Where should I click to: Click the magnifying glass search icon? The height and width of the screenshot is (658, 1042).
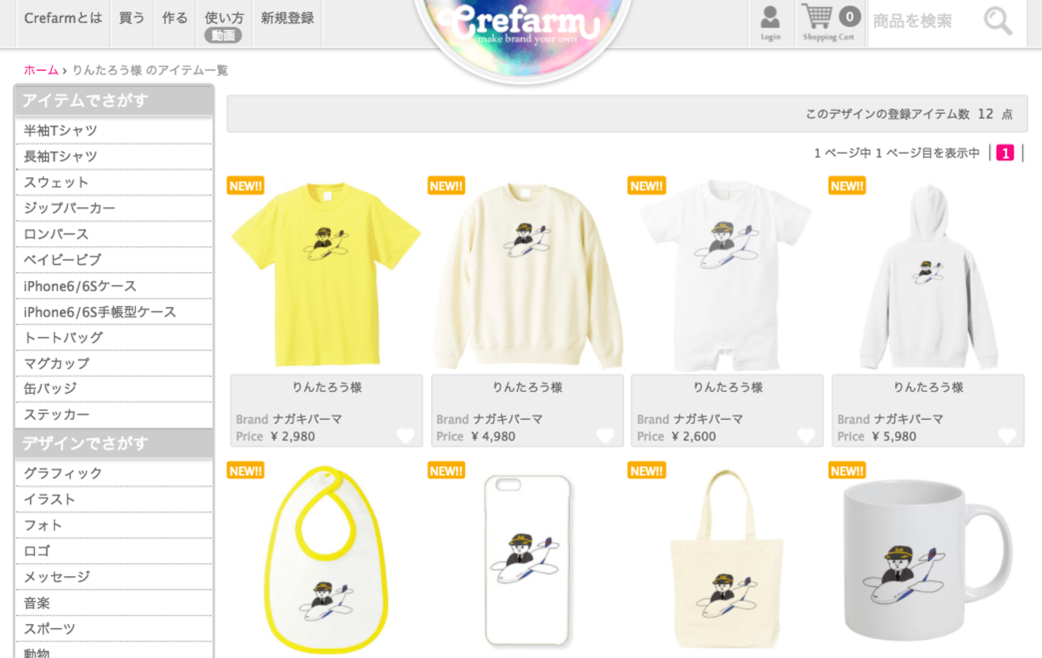(x=998, y=21)
